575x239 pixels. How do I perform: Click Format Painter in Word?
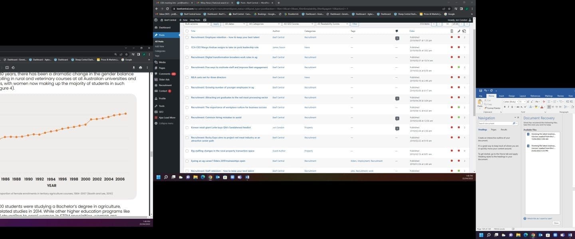492,108
